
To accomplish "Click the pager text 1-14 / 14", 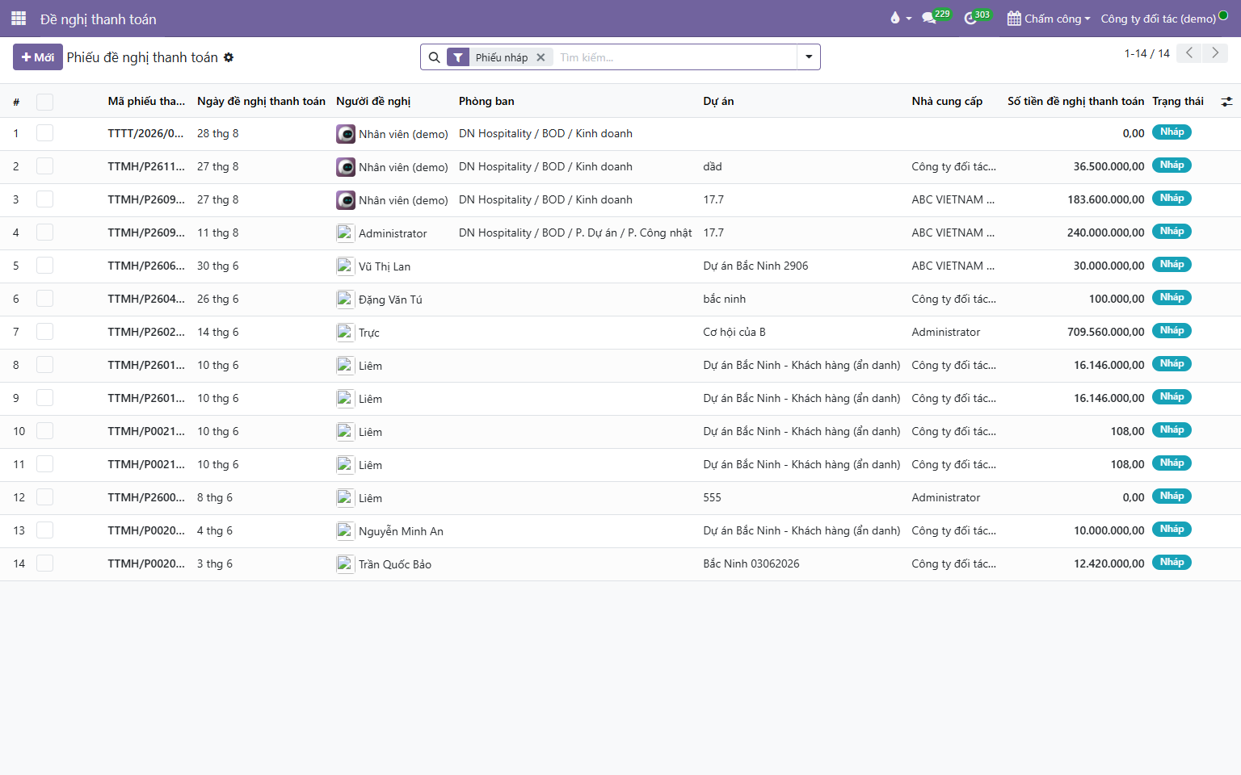I will pos(1146,53).
